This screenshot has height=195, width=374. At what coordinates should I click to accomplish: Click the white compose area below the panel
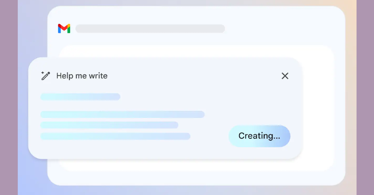tap(187, 165)
